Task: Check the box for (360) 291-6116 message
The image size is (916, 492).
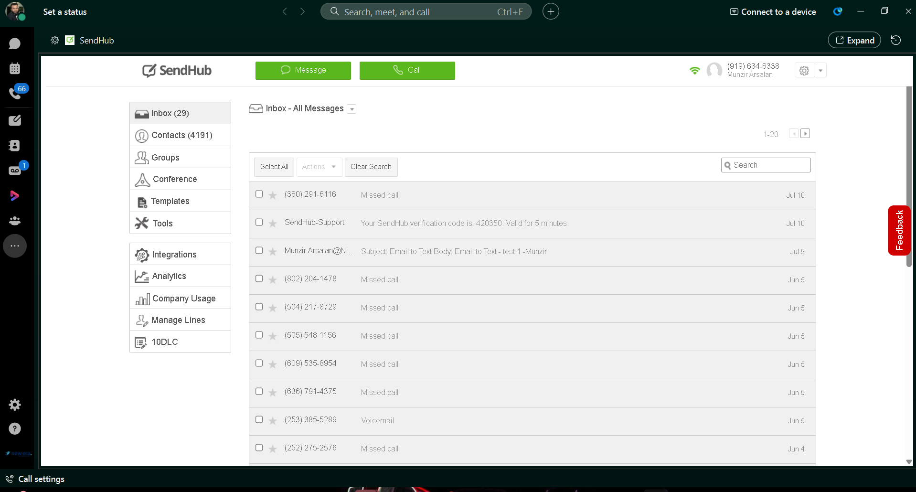Action: pos(259,194)
